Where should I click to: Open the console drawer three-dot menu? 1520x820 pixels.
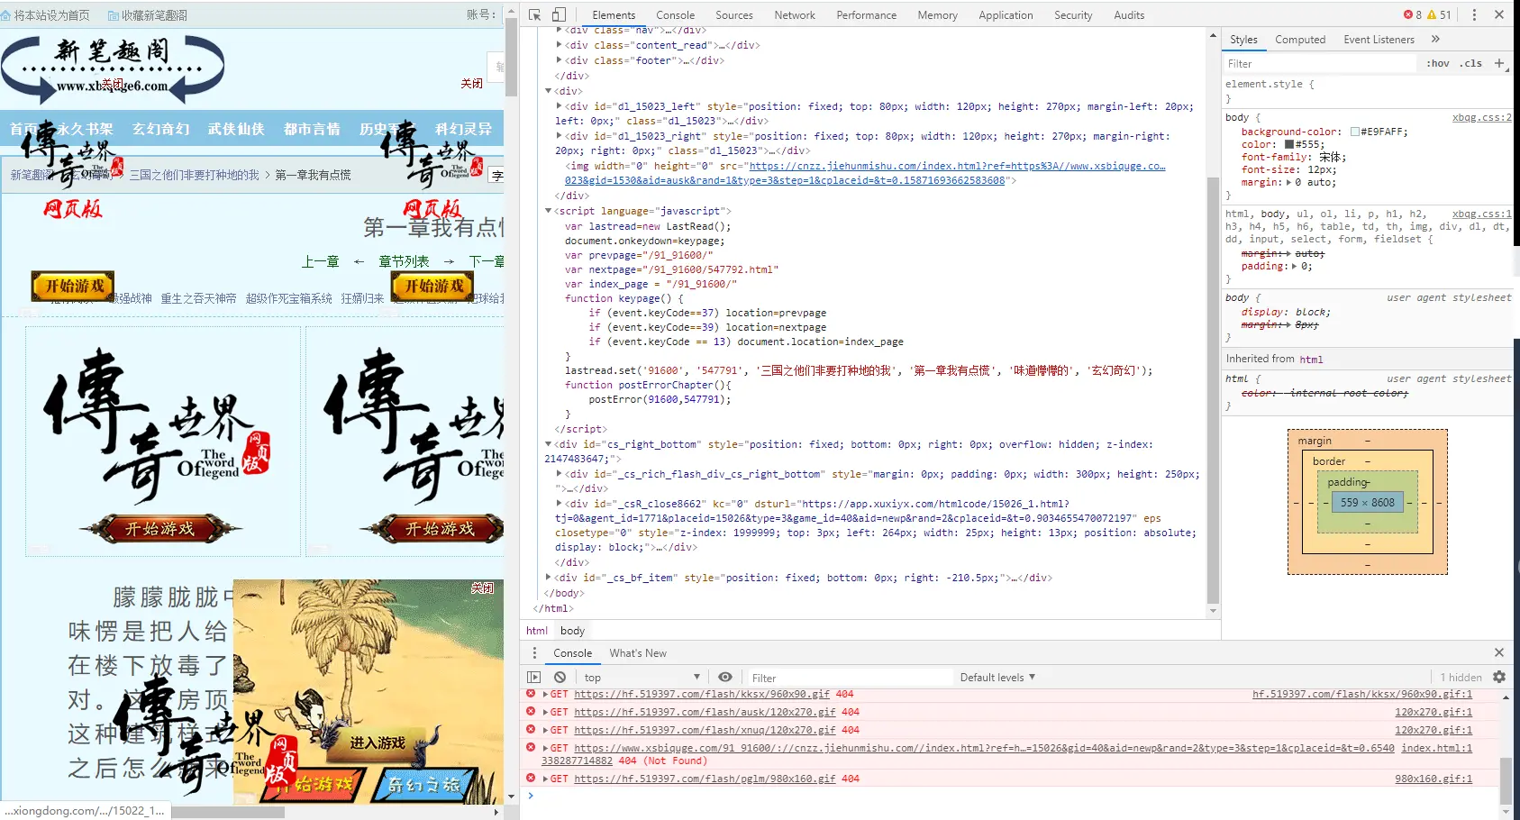coord(534,652)
